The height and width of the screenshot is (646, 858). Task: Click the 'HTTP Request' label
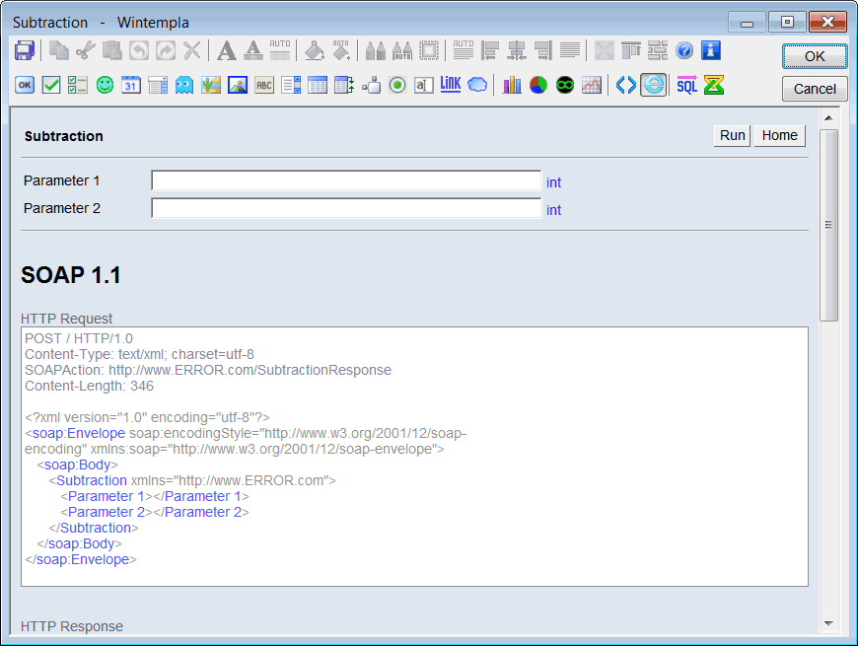(66, 319)
